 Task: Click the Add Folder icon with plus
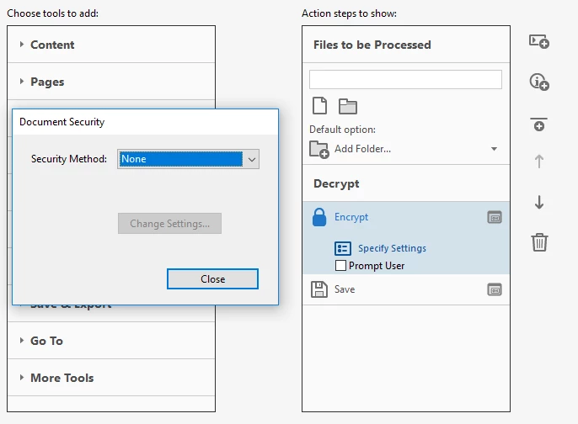(318, 150)
